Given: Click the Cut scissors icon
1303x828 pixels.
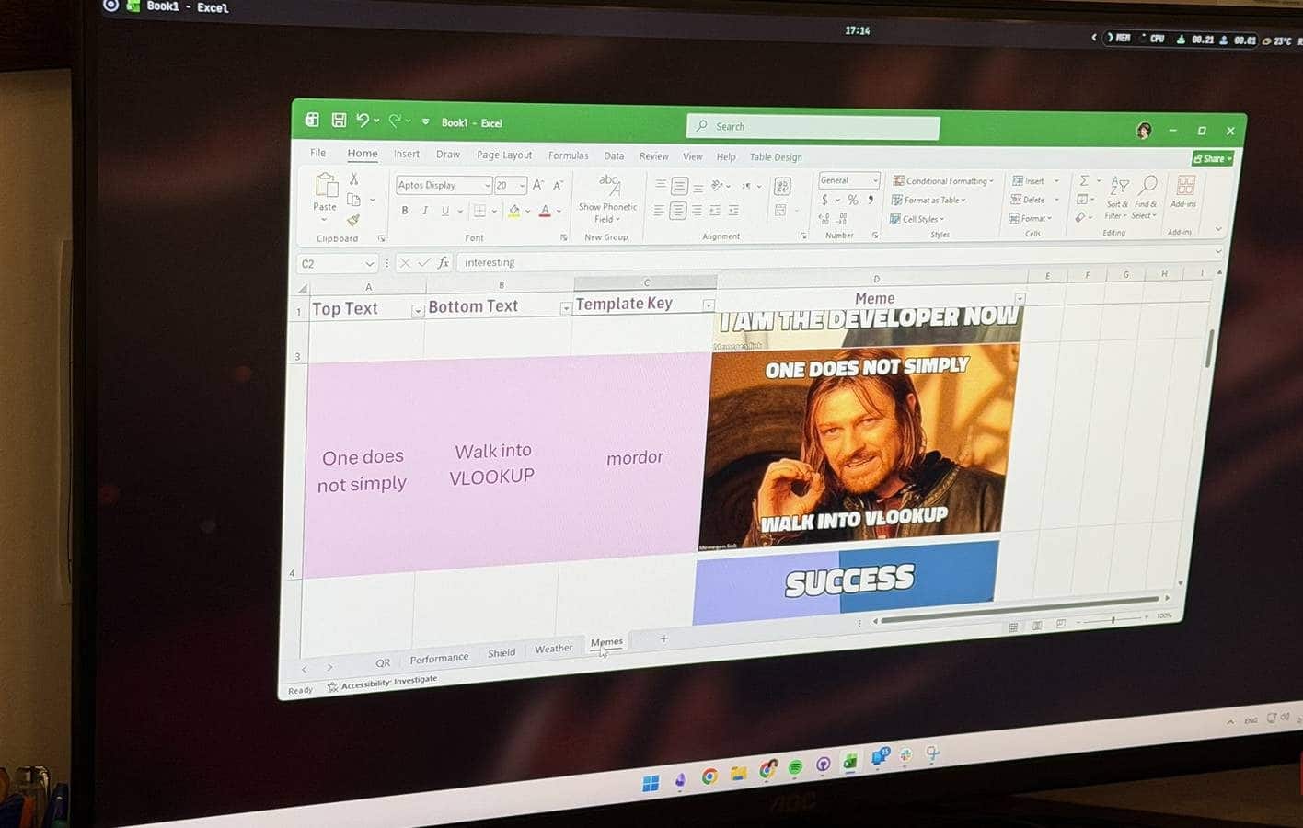Looking at the screenshot, I should [353, 178].
